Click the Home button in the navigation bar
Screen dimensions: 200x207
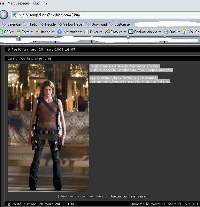tap(4, 15)
